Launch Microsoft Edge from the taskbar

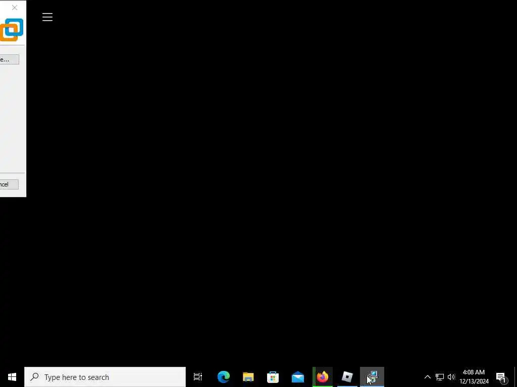[224, 377]
